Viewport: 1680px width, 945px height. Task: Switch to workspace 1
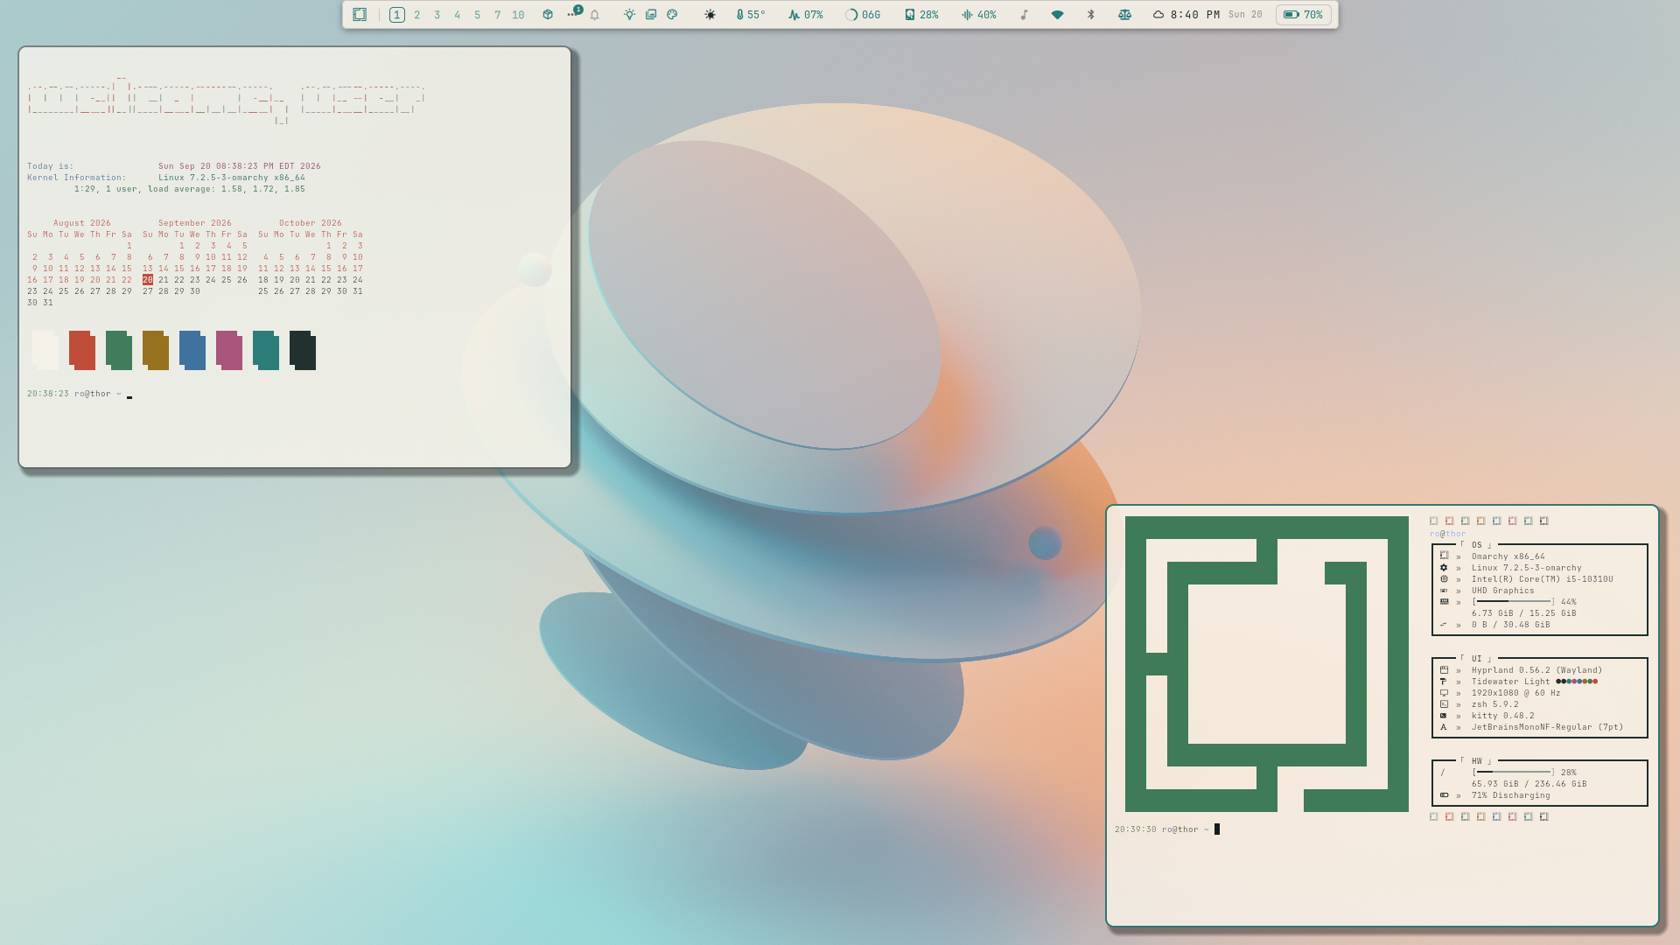(397, 15)
